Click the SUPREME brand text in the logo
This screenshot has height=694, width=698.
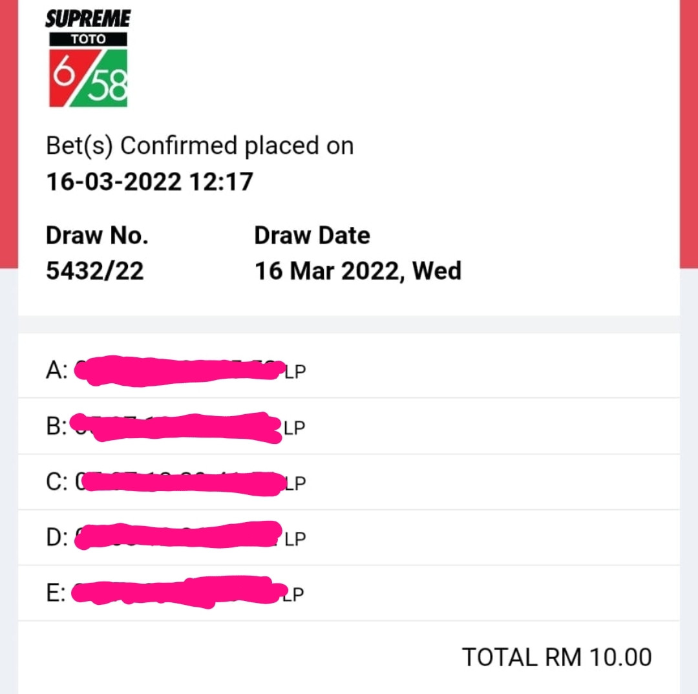(88, 19)
